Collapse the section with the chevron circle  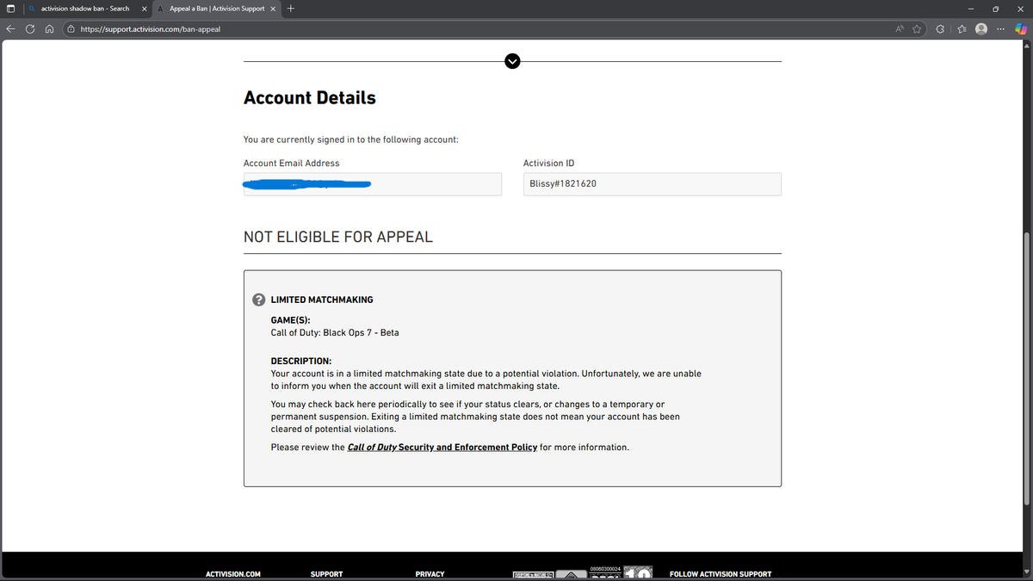click(512, 60)
